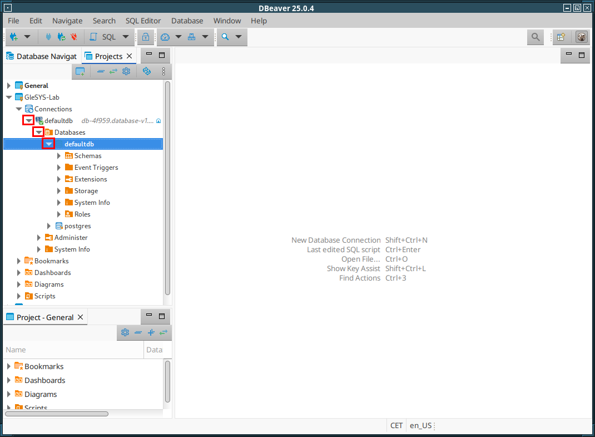Expand the Schemas folder
This screenshot has width=595, height=437.
coord(58,156)
